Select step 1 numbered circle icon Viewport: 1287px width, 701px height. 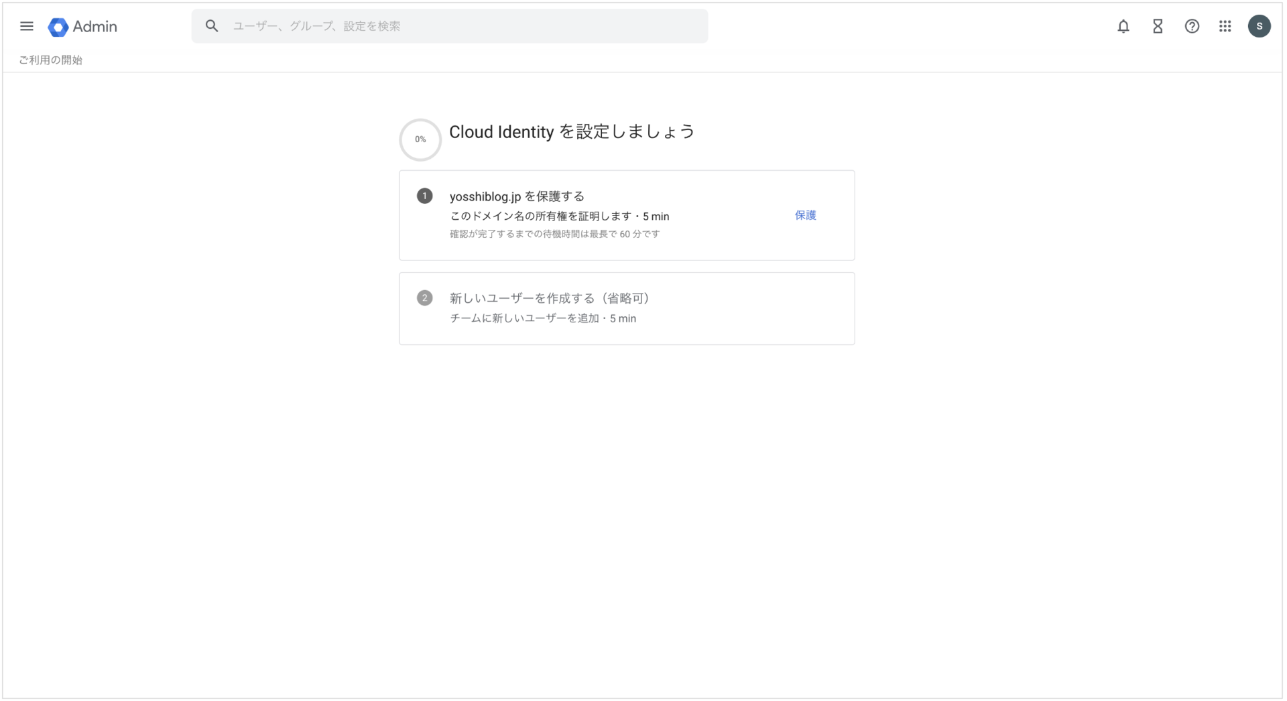click(x=424, y=196)
